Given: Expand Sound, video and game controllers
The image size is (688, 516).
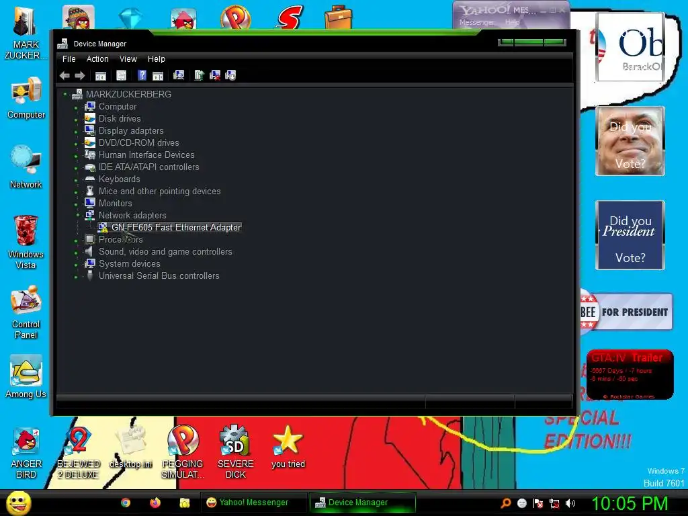Looking at the screenshot, I should coord(76,253).
